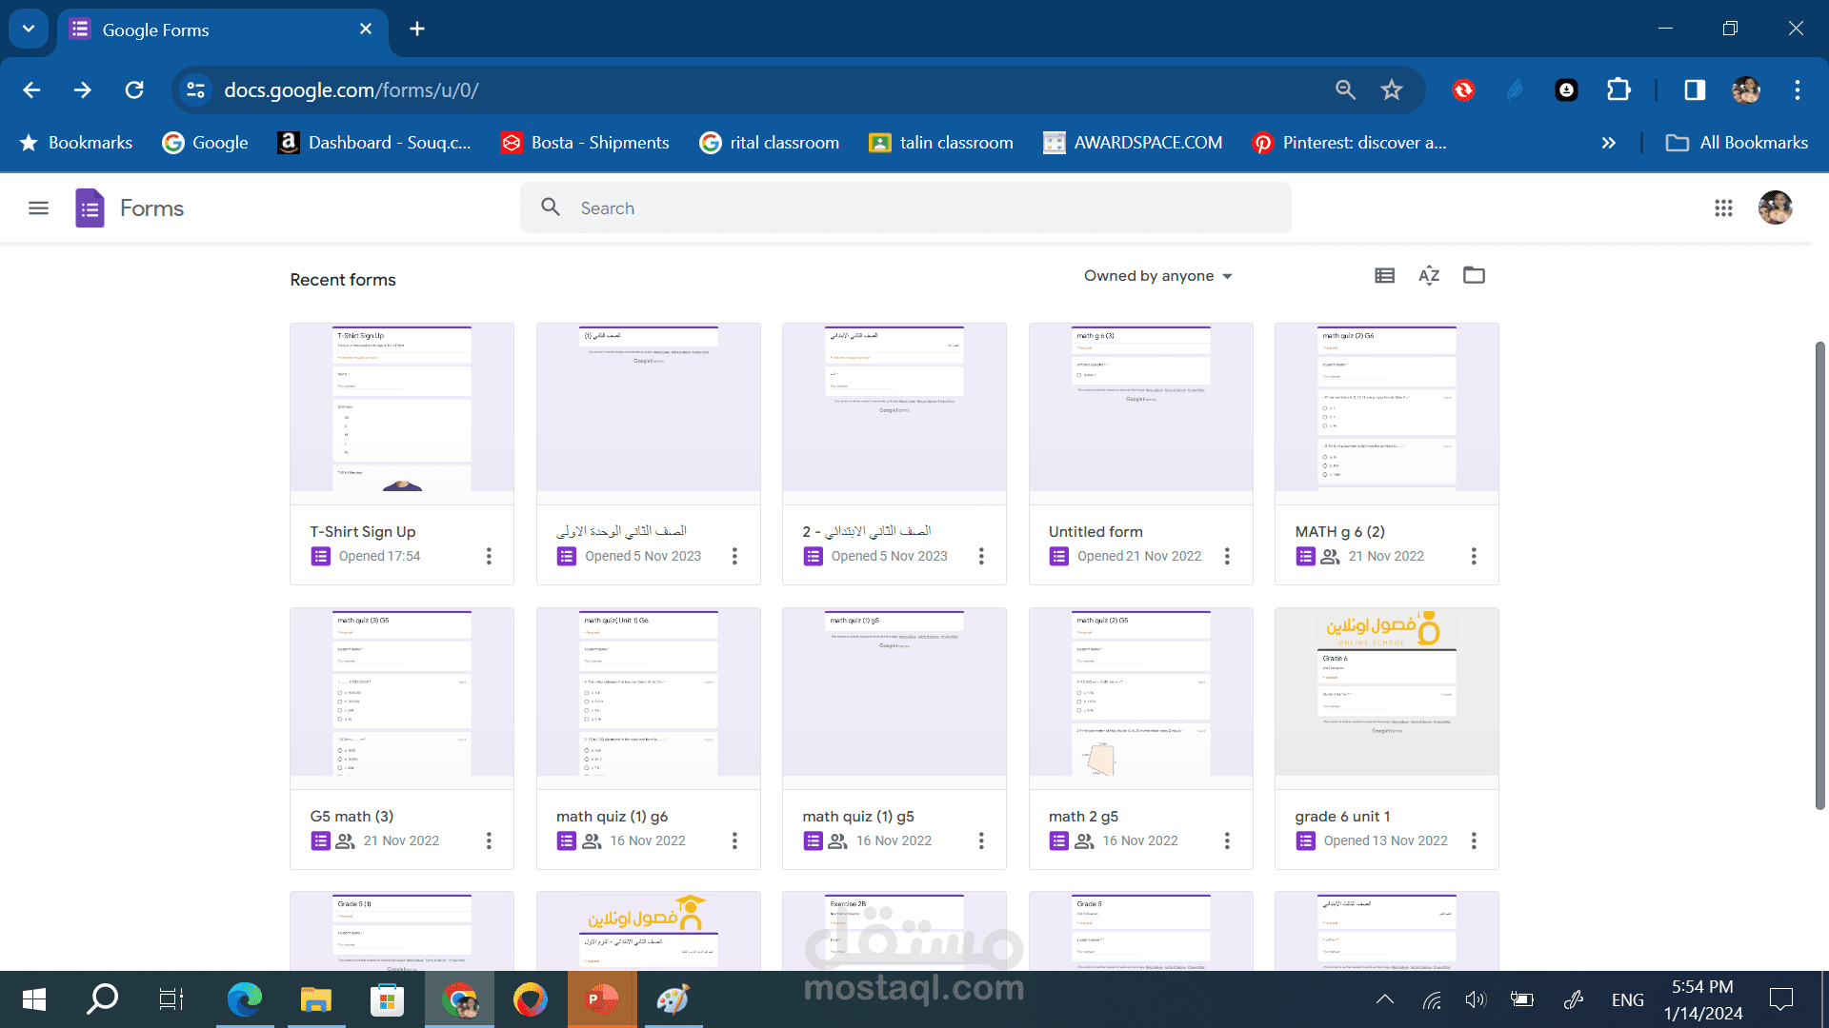Open the AZ sort options
The width and height of the screenshot is (1829, 1028).
point(1429,276)
